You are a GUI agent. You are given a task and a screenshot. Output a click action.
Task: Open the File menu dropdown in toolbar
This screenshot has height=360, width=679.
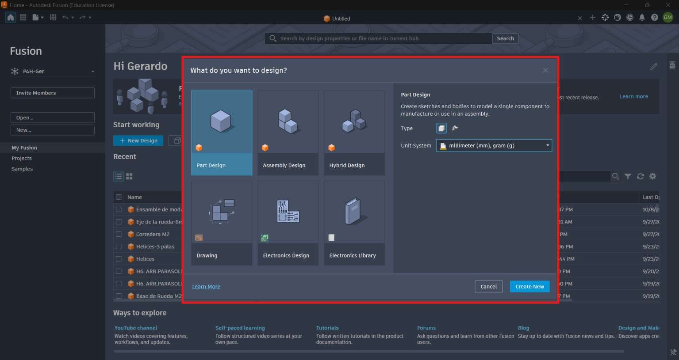[38, 17]
